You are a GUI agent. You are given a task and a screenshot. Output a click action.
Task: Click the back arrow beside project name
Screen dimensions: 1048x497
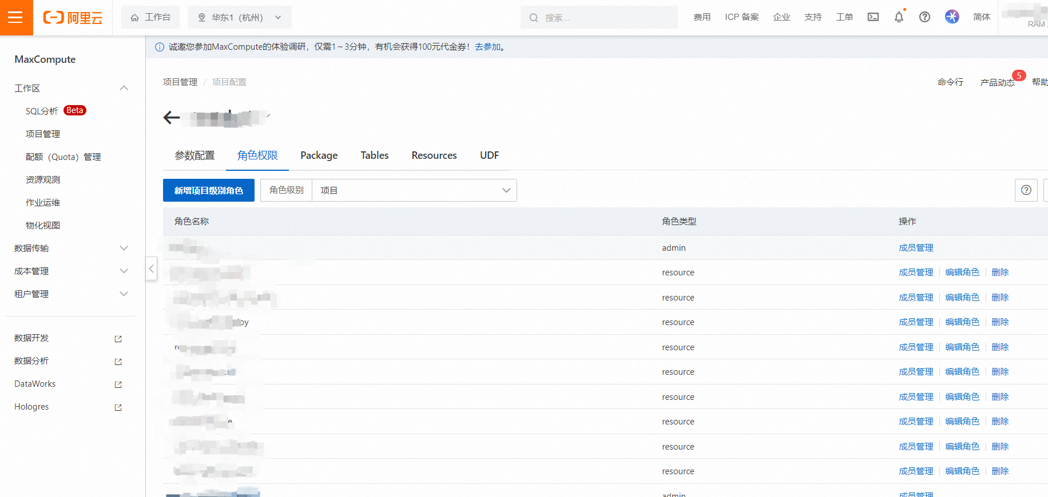pos(172,118)
